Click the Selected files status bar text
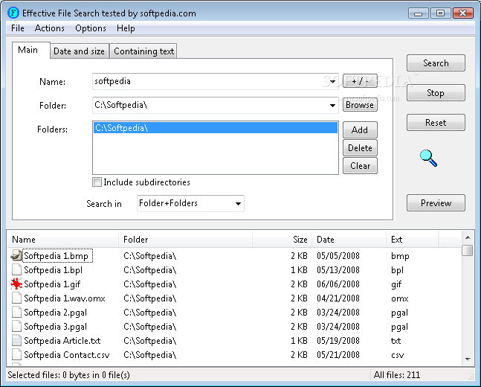 68,374
